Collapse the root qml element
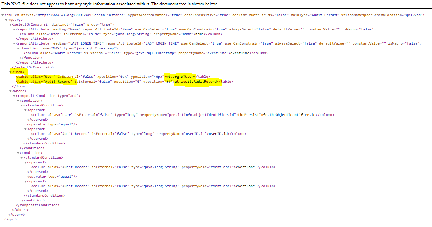The width and height of the screenshot is (432, 227). tap(3, 15)
